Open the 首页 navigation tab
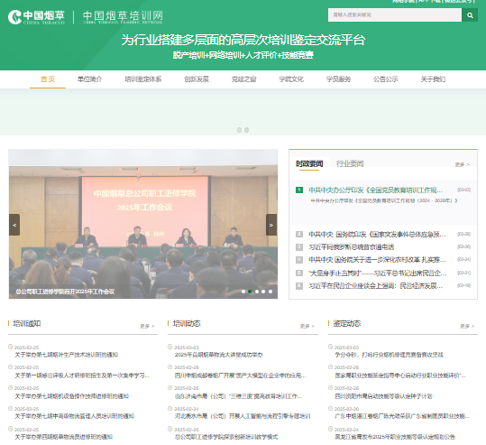 pos(48,79)
